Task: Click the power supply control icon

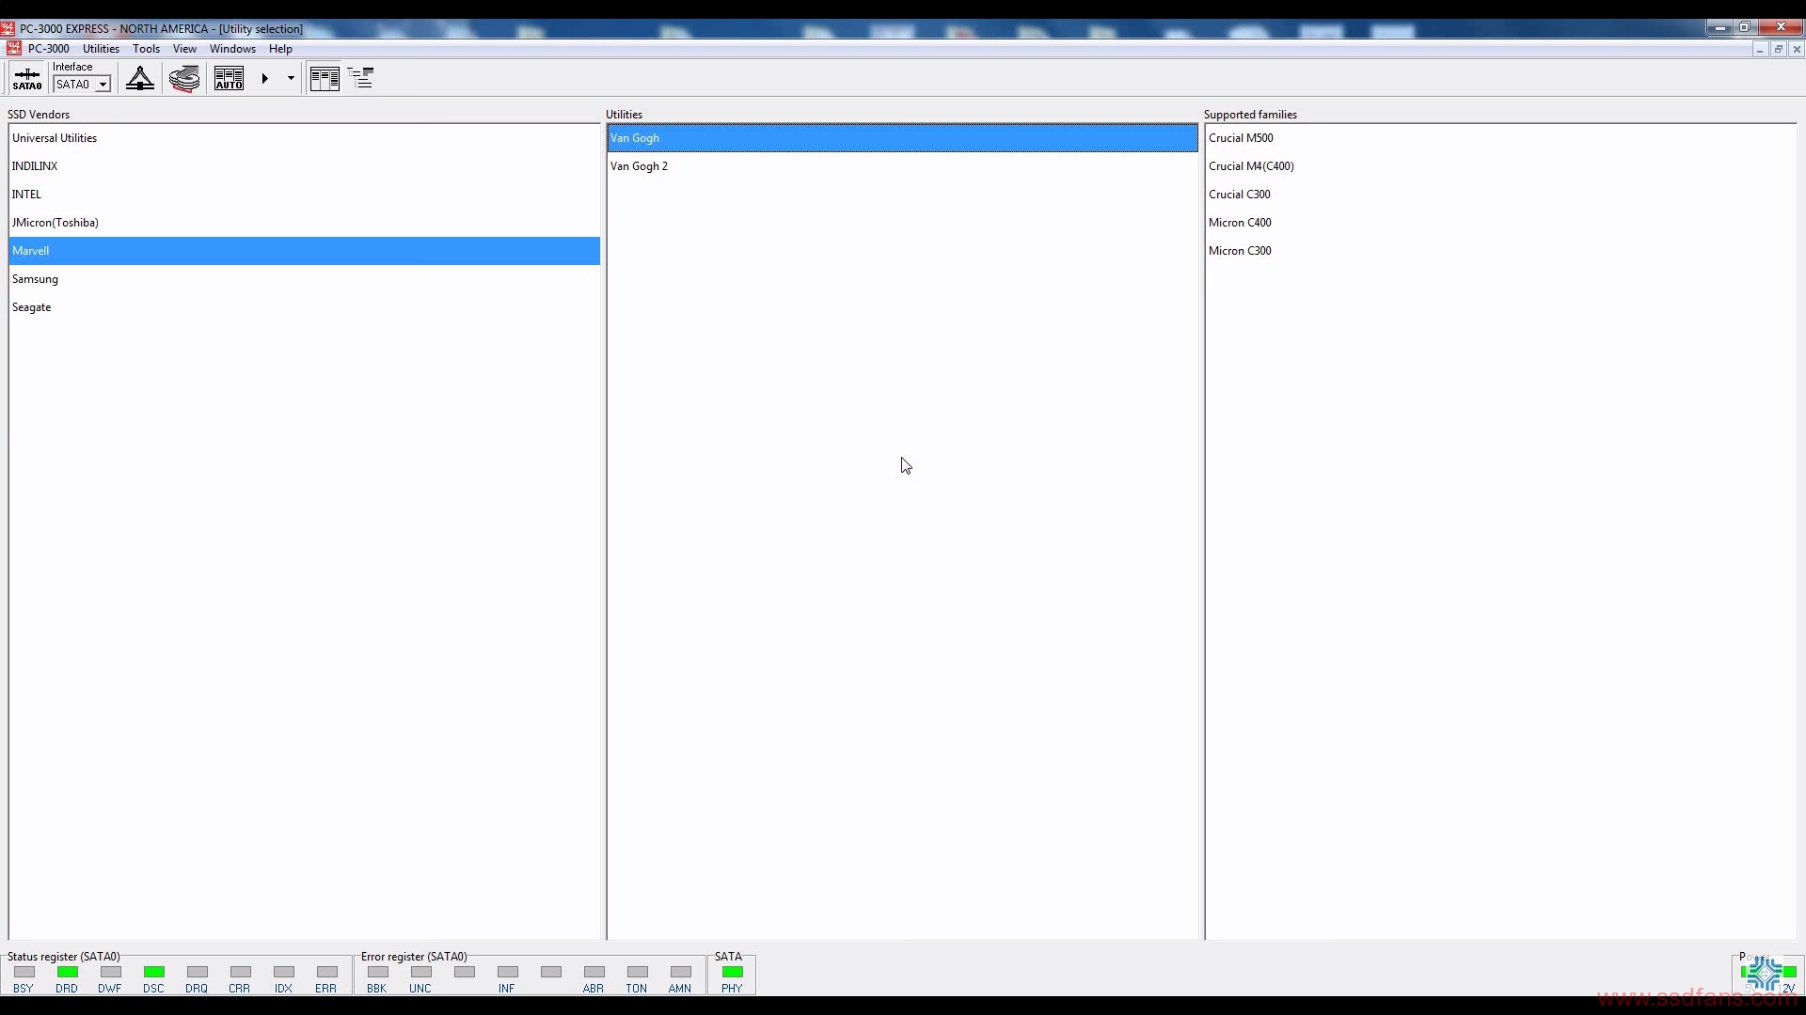Action: pyautogui.click(x=140, y=79)
